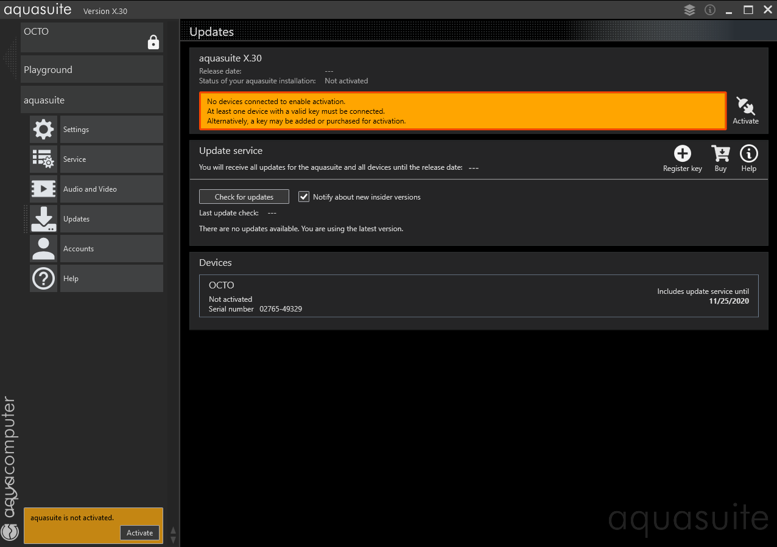Click the 'aquasuite X.30' heading
The height and width of the screenshot is (547, 777).
[x=230, y=58]
